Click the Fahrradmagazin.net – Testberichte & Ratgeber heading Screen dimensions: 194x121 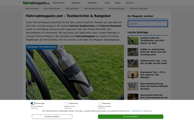click(x=69, y=16)
